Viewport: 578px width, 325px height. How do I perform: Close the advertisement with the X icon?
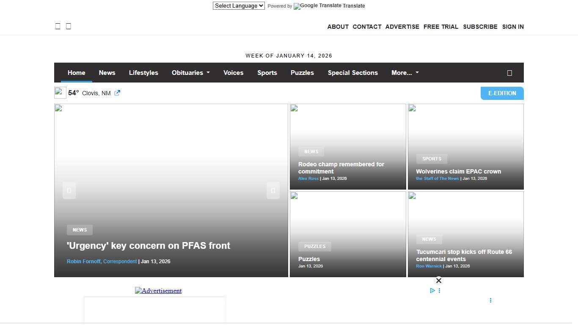(x=439, y=281)
